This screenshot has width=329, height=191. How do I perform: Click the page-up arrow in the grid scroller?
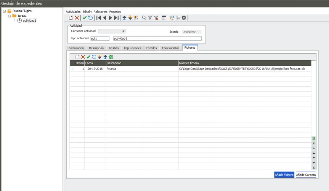314,148
